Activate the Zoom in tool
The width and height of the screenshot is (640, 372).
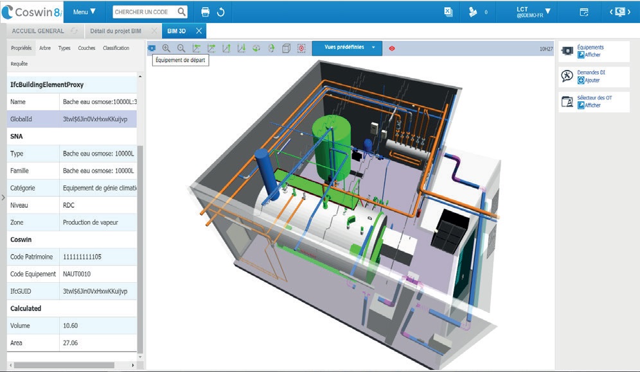167,47
